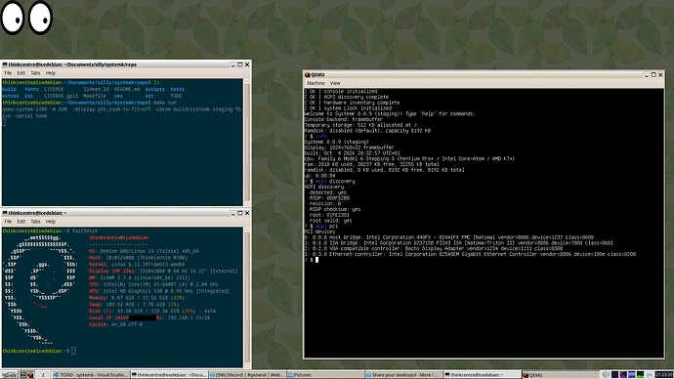Image resolution: width=674 pixels, height=379 pixels.
Task: Click the 'OS:' line in fastfetch output
Action: 144,251
